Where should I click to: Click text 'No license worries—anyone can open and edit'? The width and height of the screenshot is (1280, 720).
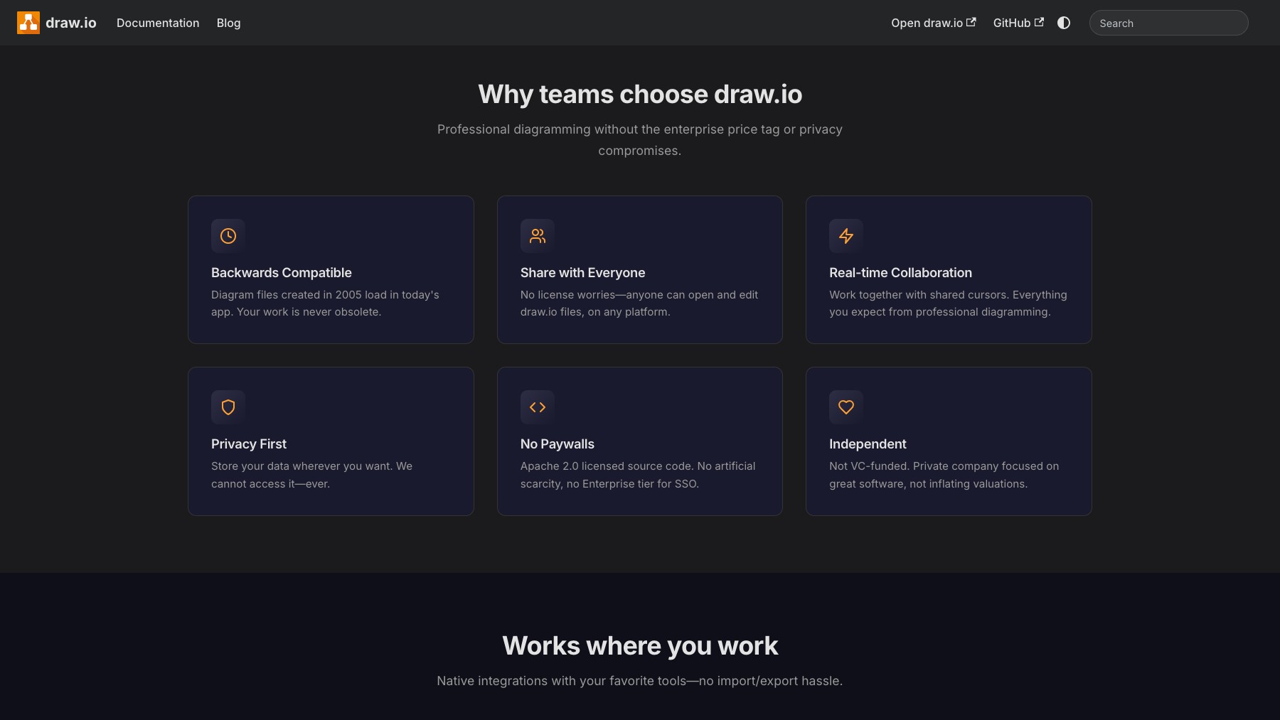point(639,295)
